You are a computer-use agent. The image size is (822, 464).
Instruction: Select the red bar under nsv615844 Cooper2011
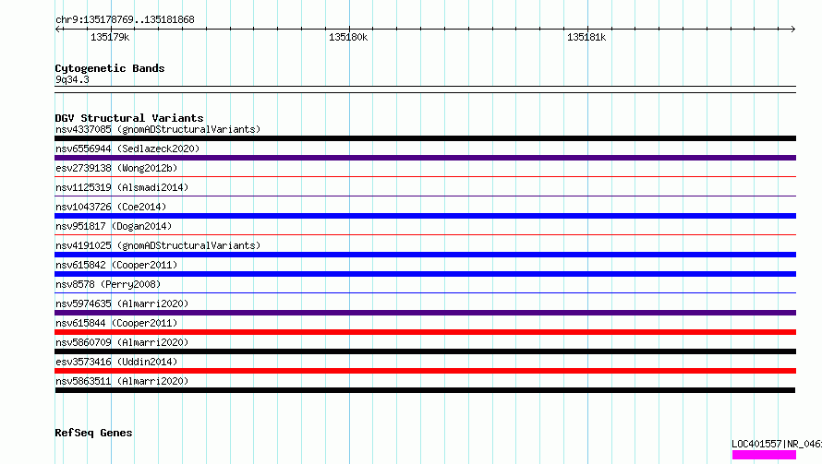[425, 332]
